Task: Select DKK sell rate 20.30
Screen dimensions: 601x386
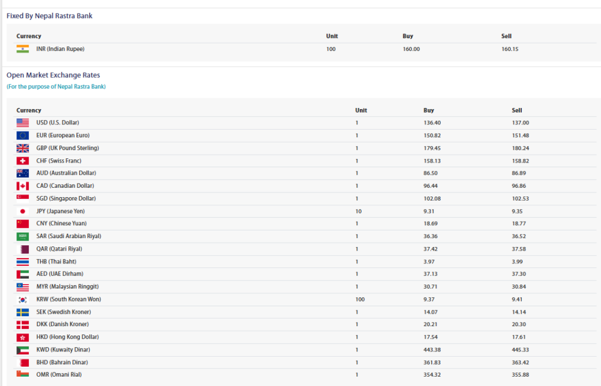Action: 519,324
